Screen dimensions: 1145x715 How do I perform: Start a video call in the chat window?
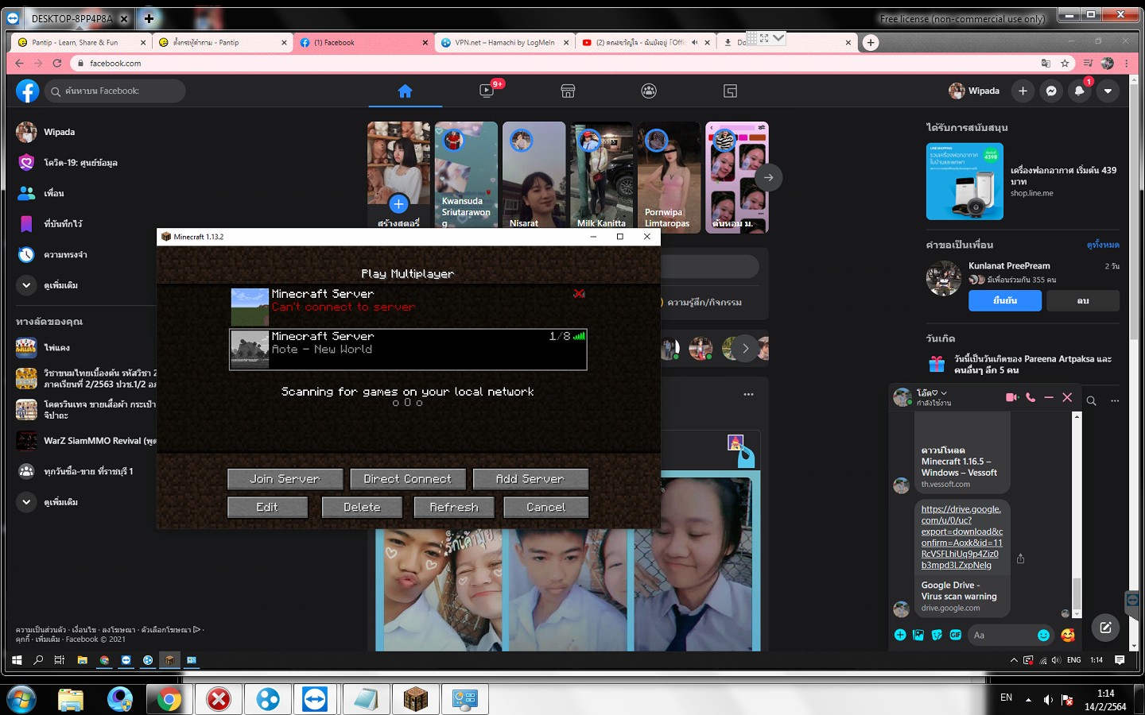[1011, 397]
